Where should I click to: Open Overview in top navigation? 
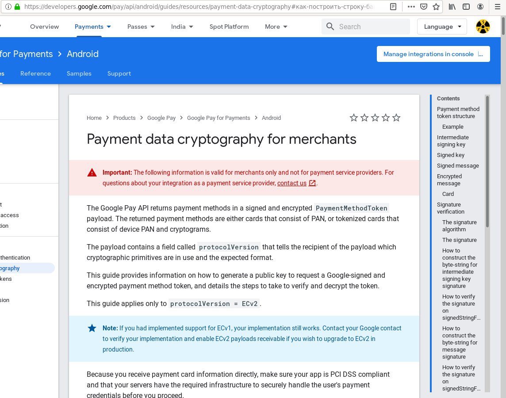(45, 27)
